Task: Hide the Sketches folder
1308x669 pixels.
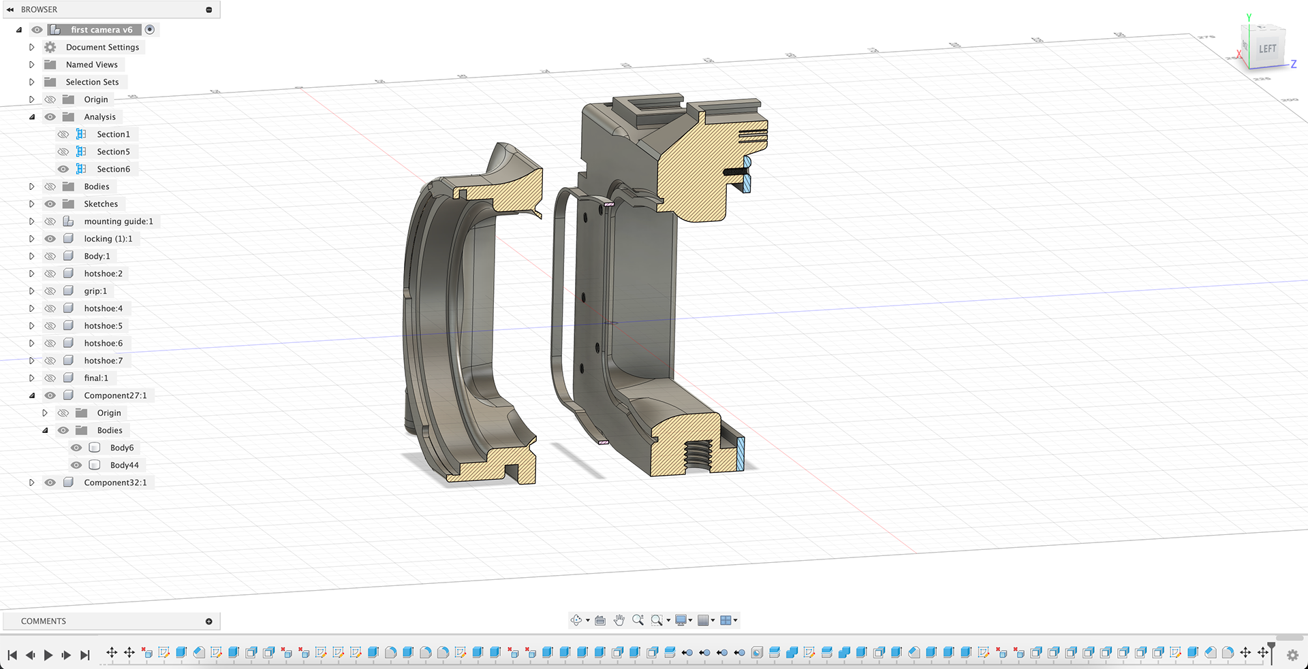Action: point(50,204)
